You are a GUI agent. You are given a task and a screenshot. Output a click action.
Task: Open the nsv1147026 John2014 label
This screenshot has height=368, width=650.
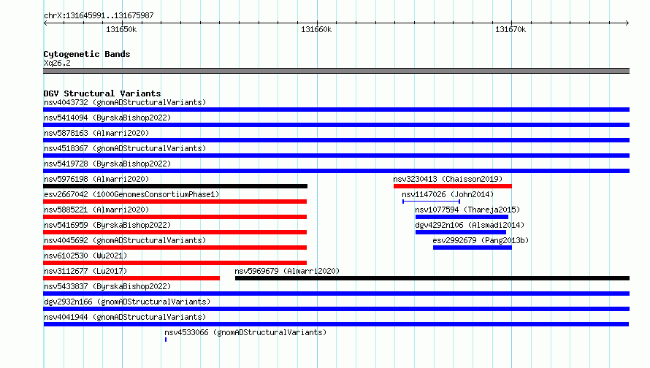point(448,194)
